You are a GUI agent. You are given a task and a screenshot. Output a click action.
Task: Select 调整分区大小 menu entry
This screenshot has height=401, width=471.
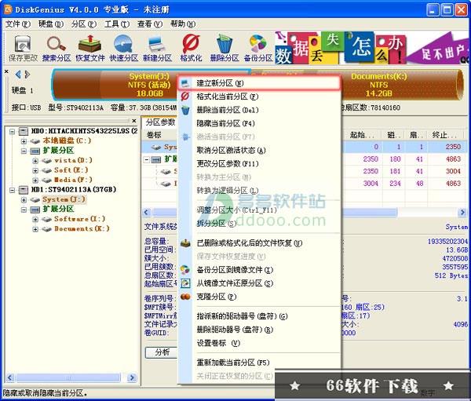259,210
